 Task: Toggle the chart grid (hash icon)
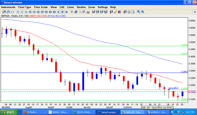coord(76,12)
